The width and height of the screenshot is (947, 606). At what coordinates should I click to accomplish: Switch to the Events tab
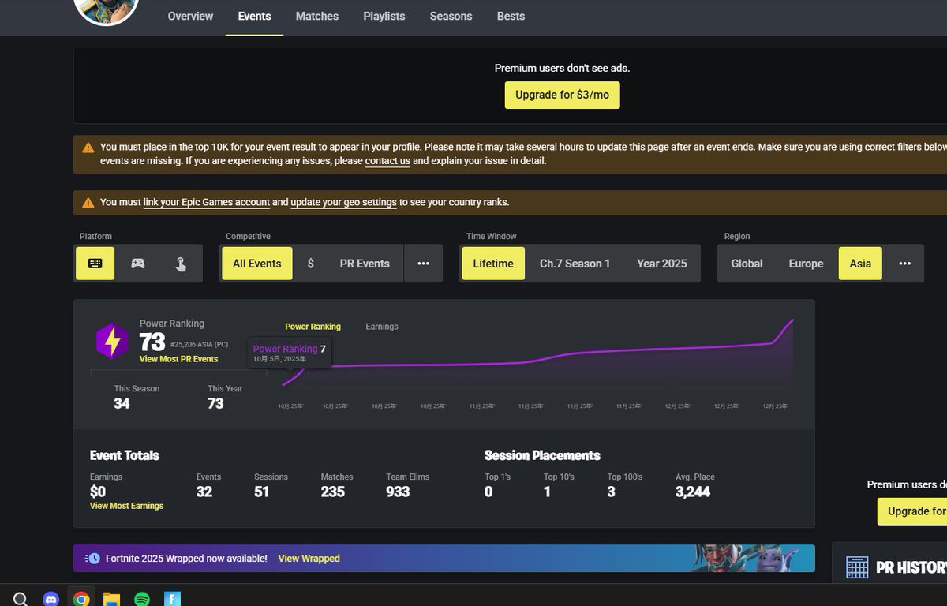click(254, 16)
